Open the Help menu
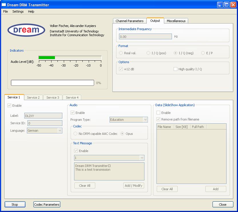This screenshot has width=238, height=212. [31, 11]
